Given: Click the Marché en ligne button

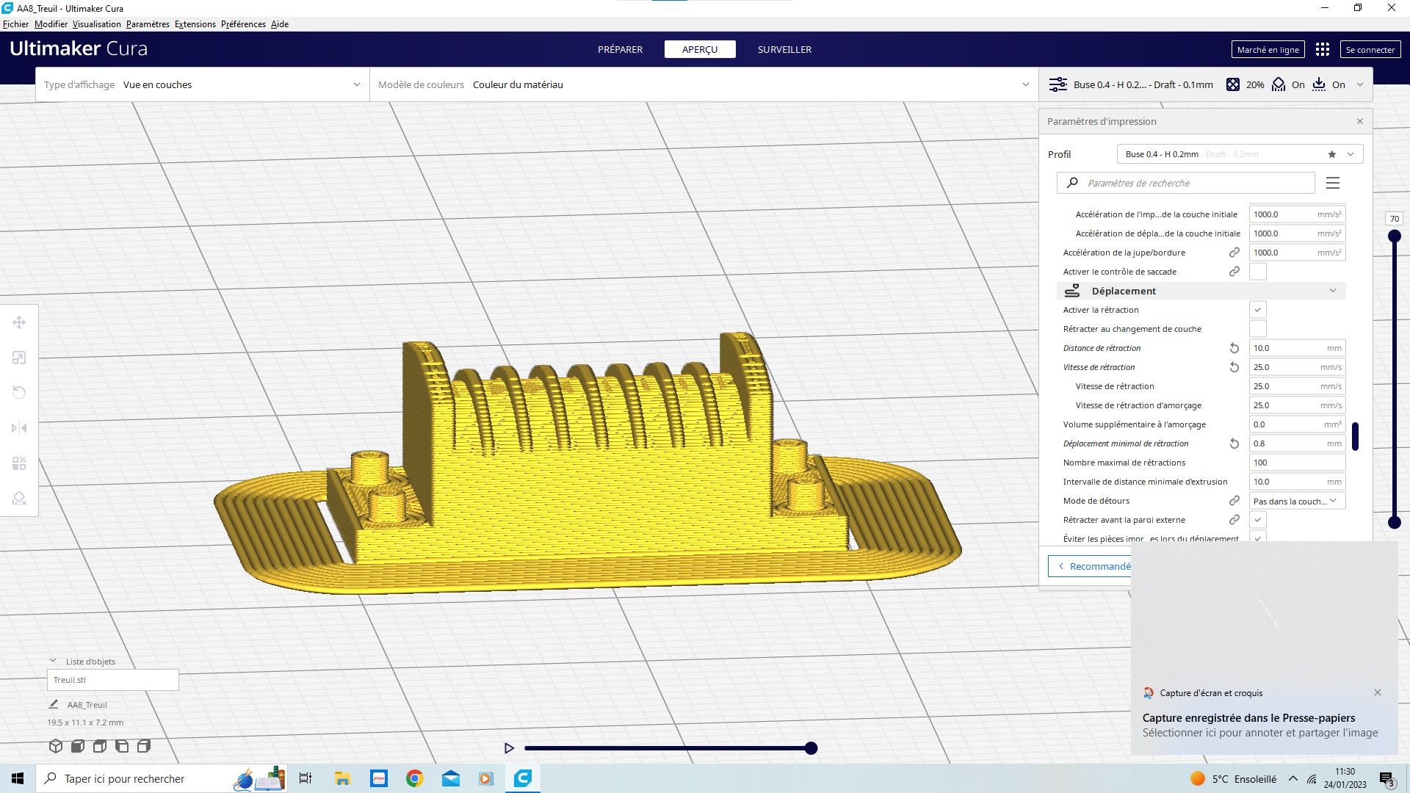Looking at the screenshot, I should tap(1268, 49).
